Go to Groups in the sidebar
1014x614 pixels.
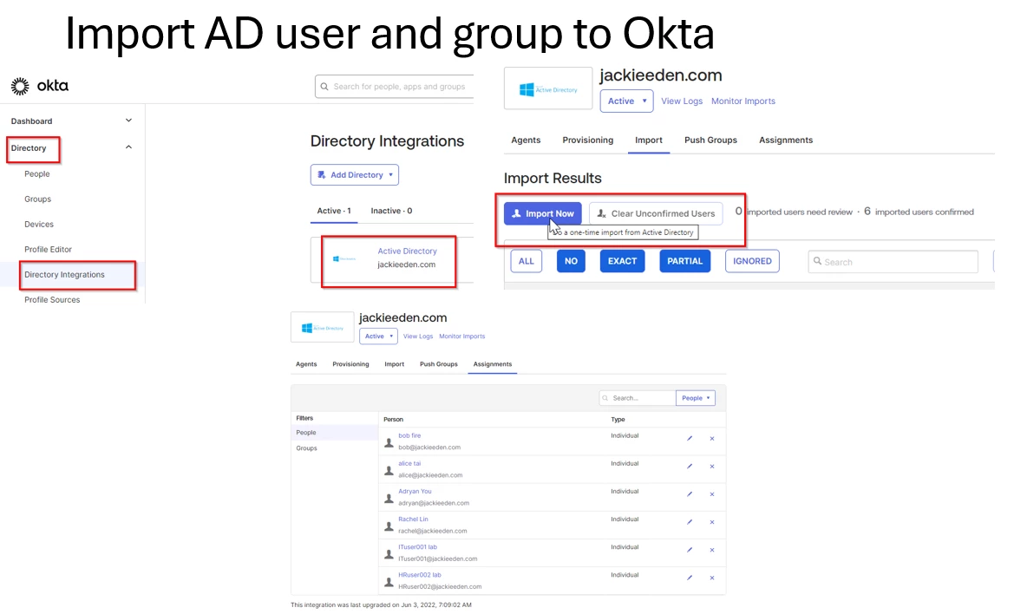[x=37, y=199]
